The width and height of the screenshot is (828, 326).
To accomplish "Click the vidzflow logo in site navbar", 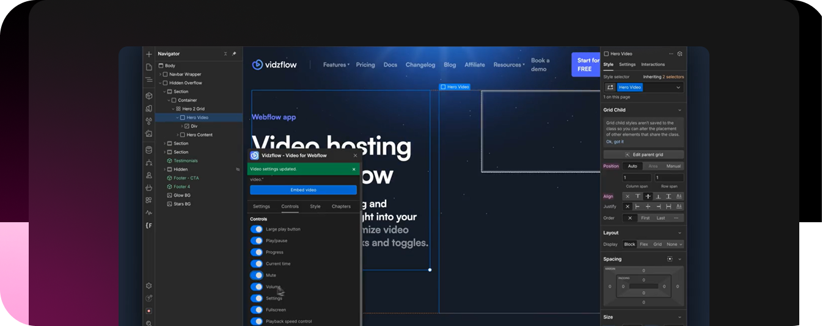I will coord(275,65).
